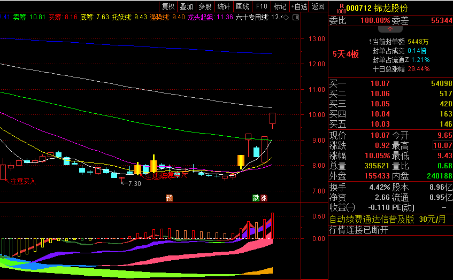Add stock via +自选 button
This screenshot has width=453, height=280.
(299, 6)
